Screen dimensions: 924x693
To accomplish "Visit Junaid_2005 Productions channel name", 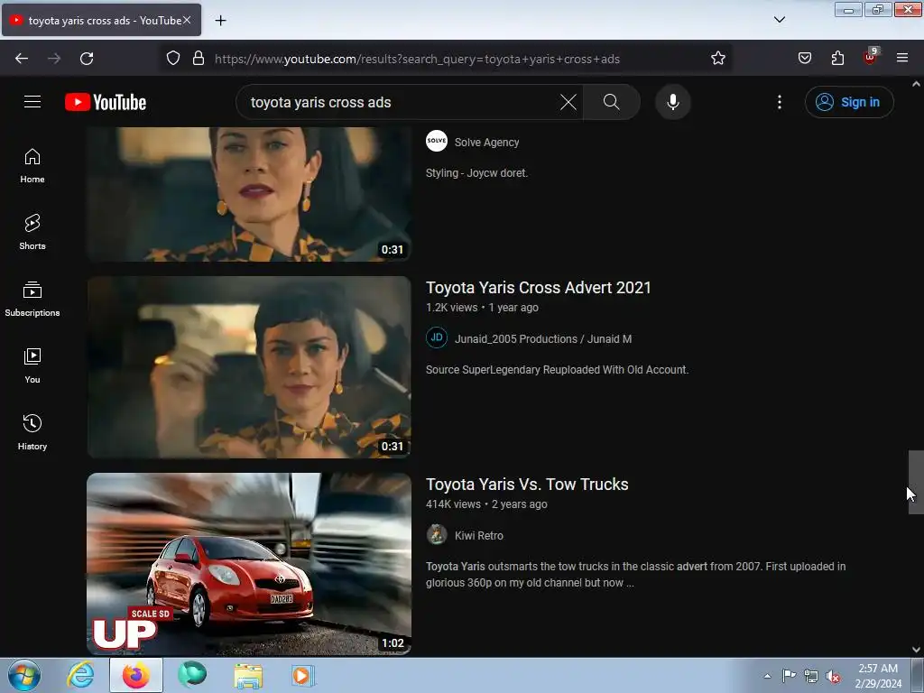I will [x=542, y=339].
